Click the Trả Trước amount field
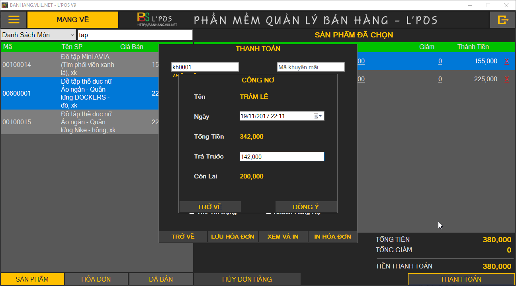516x286 pixels. point(282,157)
